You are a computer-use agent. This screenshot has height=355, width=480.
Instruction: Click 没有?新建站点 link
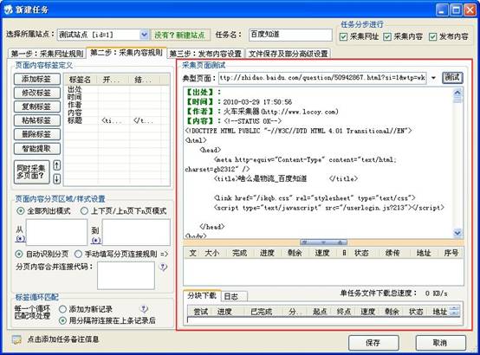[179, 35]
